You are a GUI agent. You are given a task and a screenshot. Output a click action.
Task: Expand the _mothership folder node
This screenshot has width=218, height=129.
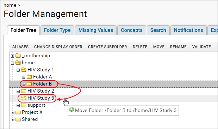tap(13, 56)
